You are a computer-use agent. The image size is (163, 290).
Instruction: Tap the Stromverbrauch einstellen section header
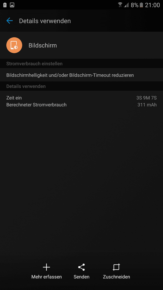coord(34,64)
